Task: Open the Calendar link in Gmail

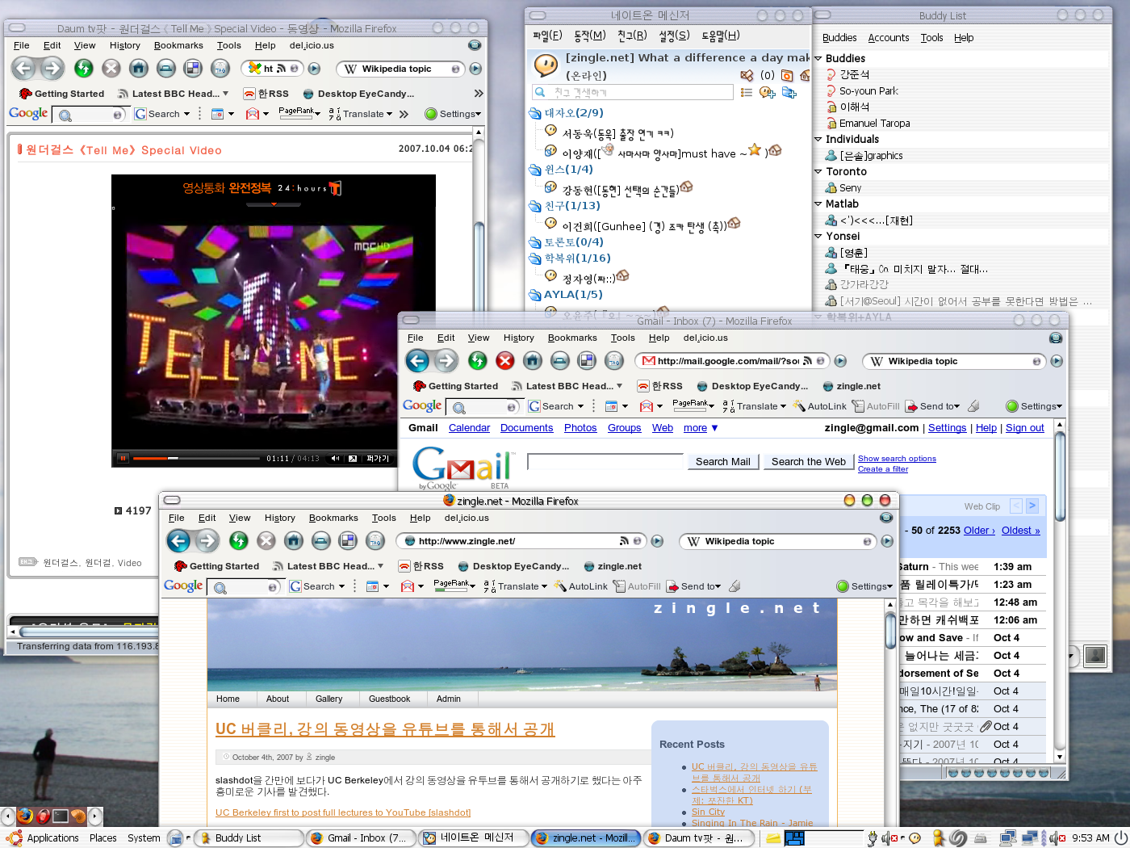Action: (x=469, y=428)
